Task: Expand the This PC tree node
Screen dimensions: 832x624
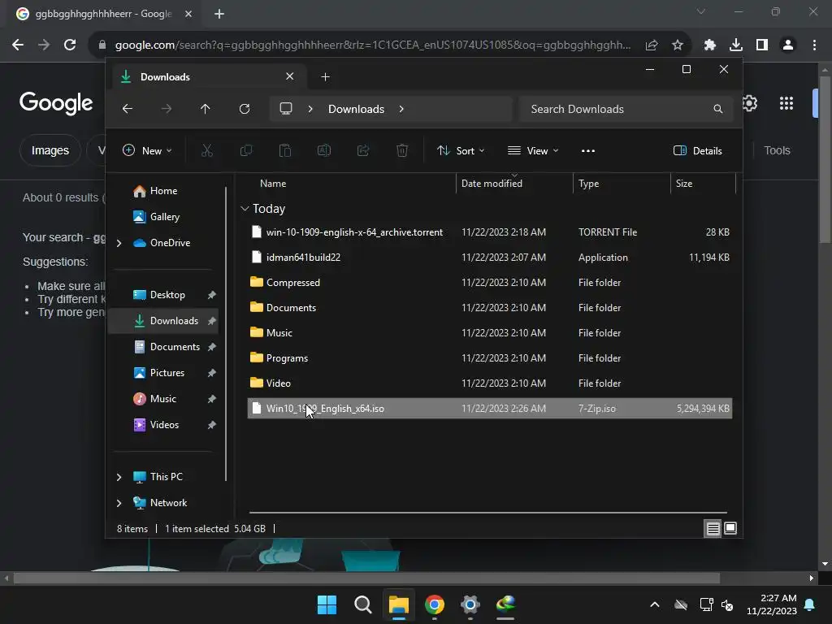Action: tap(119, 477)
